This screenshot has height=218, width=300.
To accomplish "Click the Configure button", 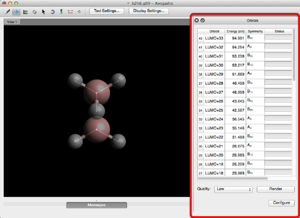I will coord(281,203).
